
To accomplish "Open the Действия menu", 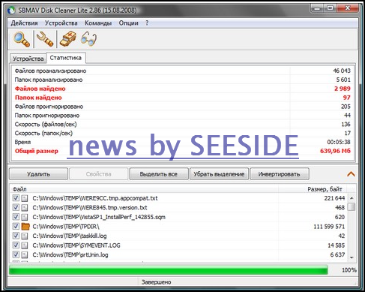I will (24, 23).
